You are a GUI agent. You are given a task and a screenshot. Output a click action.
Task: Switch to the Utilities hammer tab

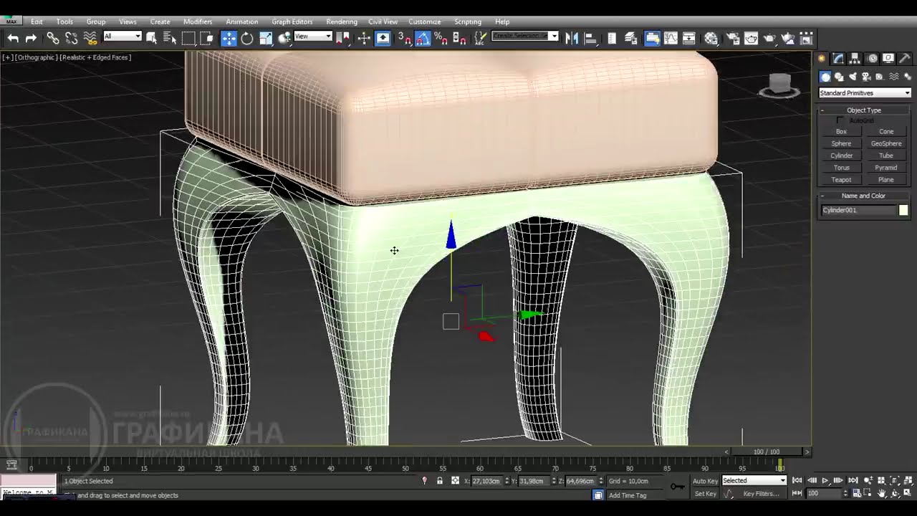click(x=905, y=59)
